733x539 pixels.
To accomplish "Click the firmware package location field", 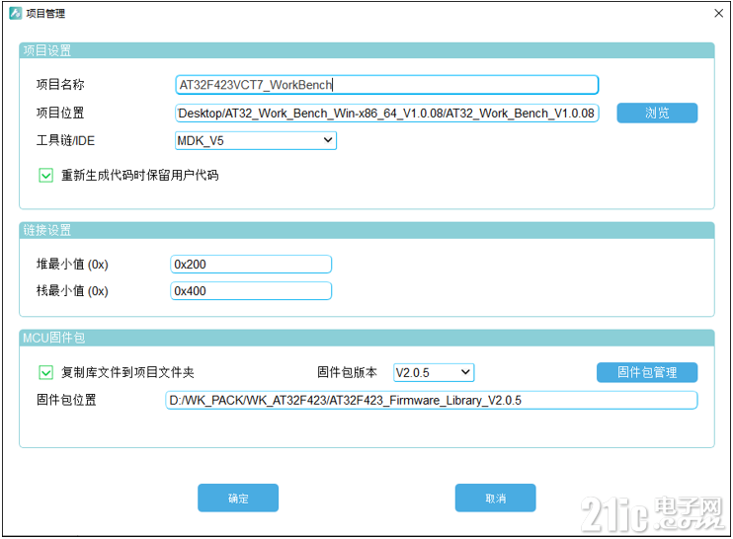I will coord(432,400).
